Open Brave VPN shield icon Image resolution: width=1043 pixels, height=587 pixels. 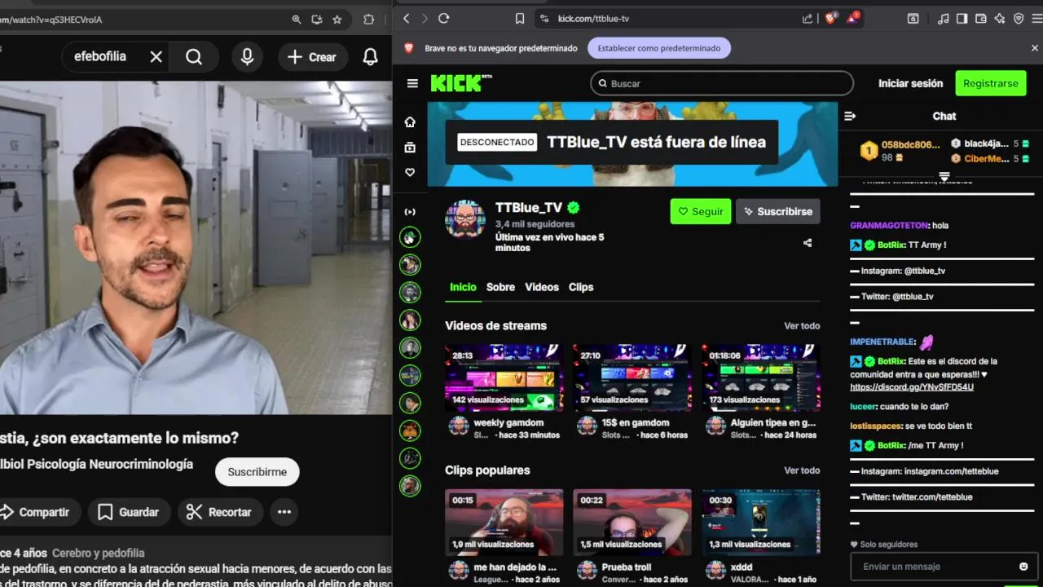coord(1019,18)
